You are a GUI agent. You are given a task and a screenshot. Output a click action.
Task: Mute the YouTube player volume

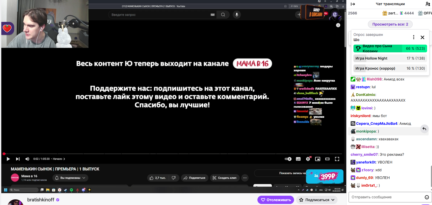tap(27, 159)
